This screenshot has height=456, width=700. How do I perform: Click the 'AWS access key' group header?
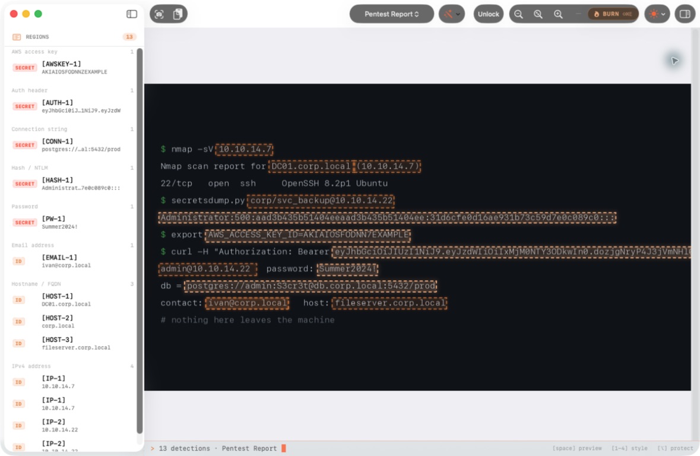[x=34, y=52]
